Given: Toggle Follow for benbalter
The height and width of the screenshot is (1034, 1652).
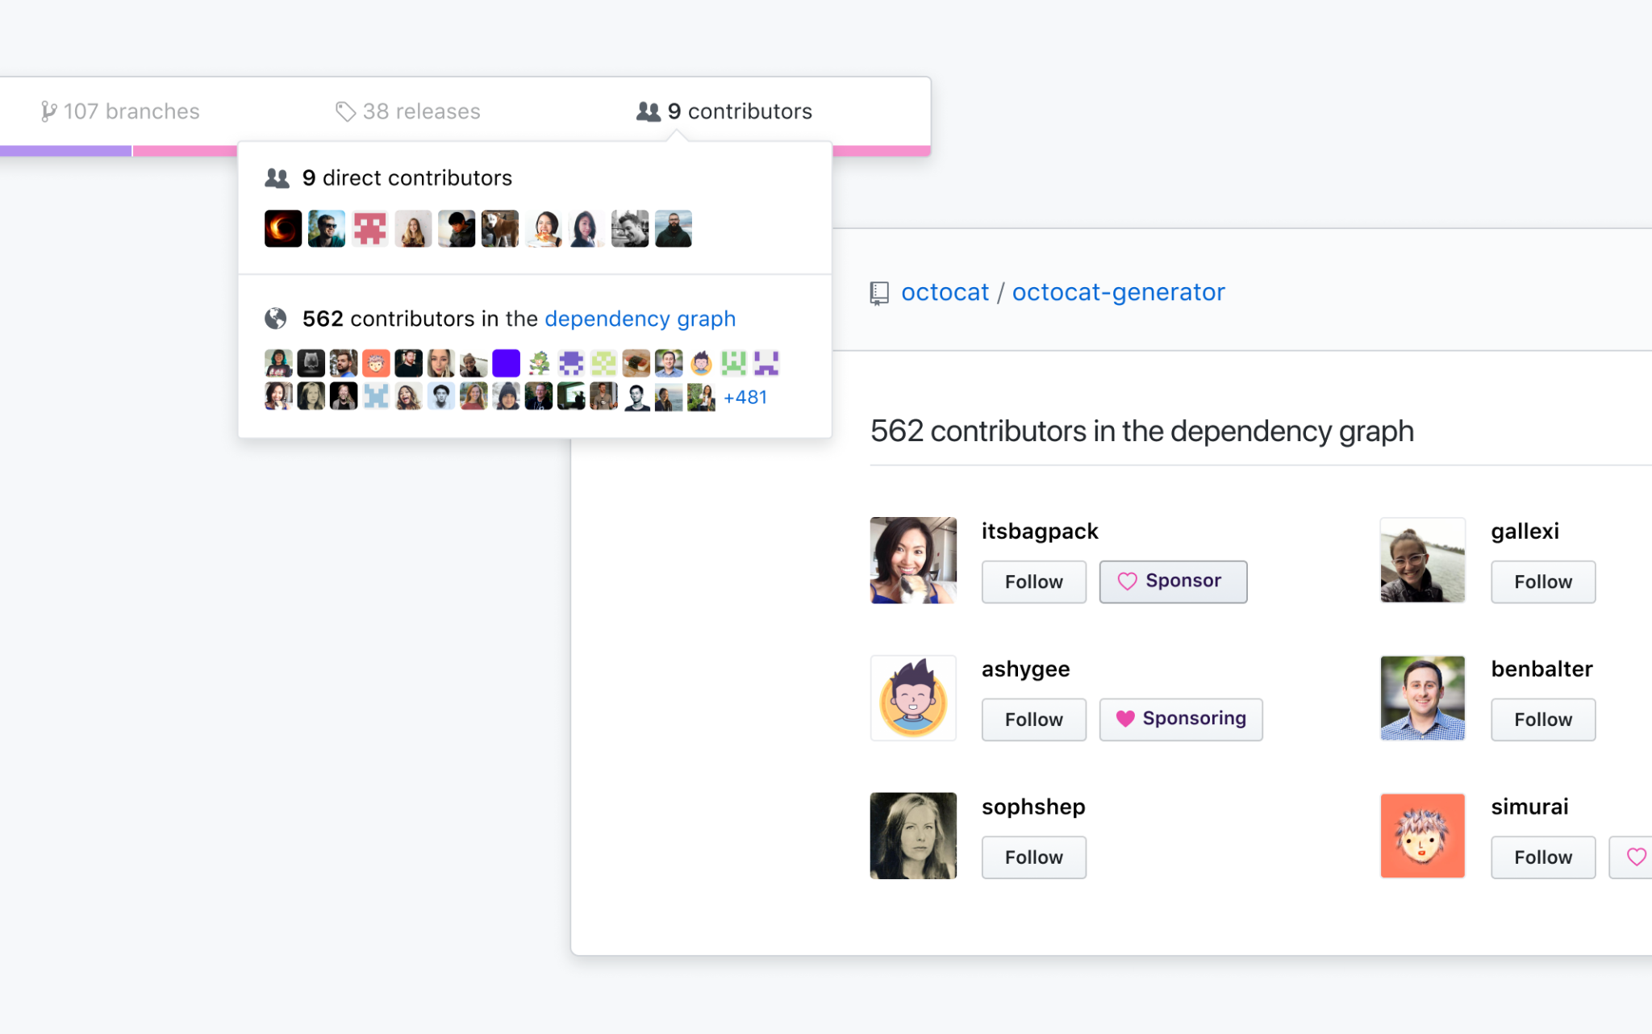Looking at the screenshot, I should tap(1542, 719).
